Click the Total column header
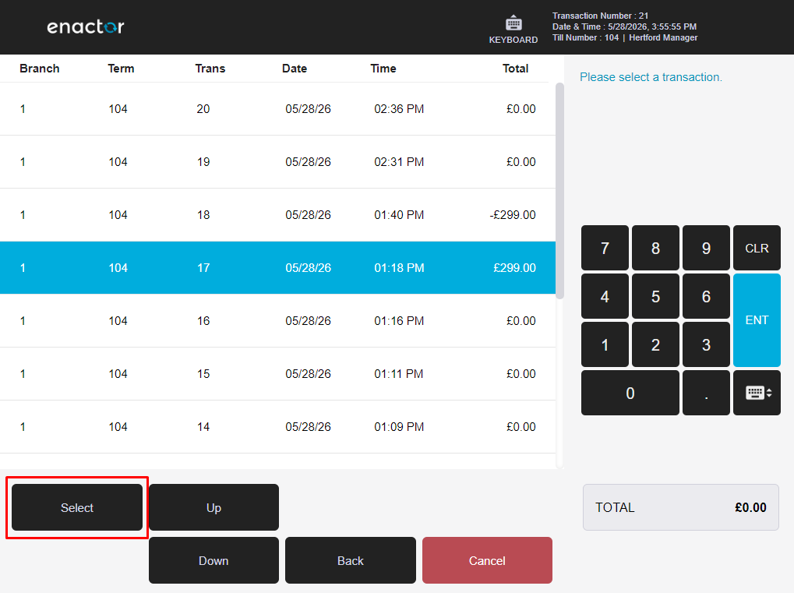Viewport: 794px width, 593px height. pyautogui.click(x=516, y=69)
